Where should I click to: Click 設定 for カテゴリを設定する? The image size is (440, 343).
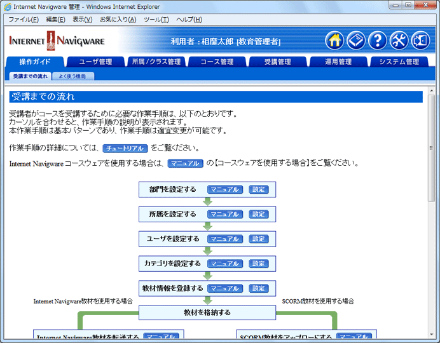point(258,264)
